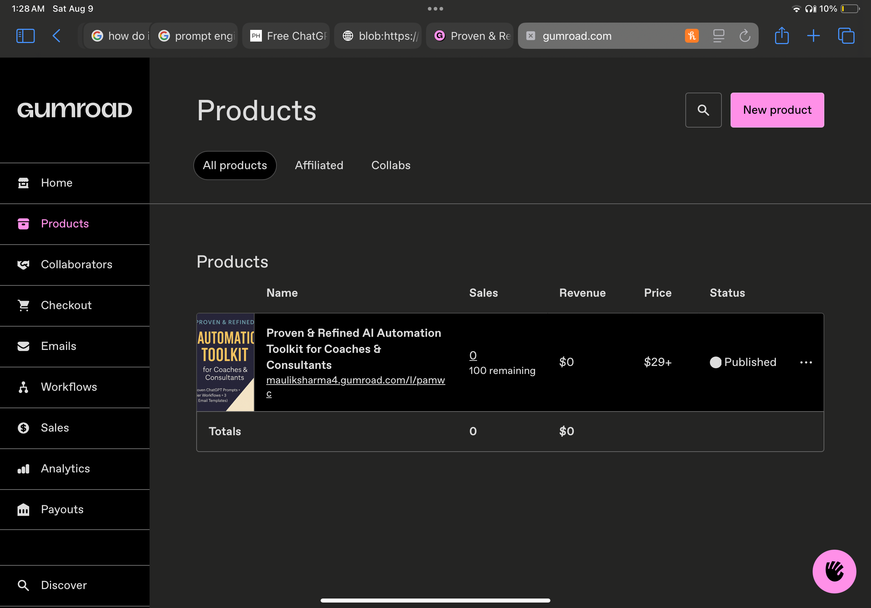Click the battery indicator in status bar
Screen dimensions: 871x608
click(x=850, y=9)
